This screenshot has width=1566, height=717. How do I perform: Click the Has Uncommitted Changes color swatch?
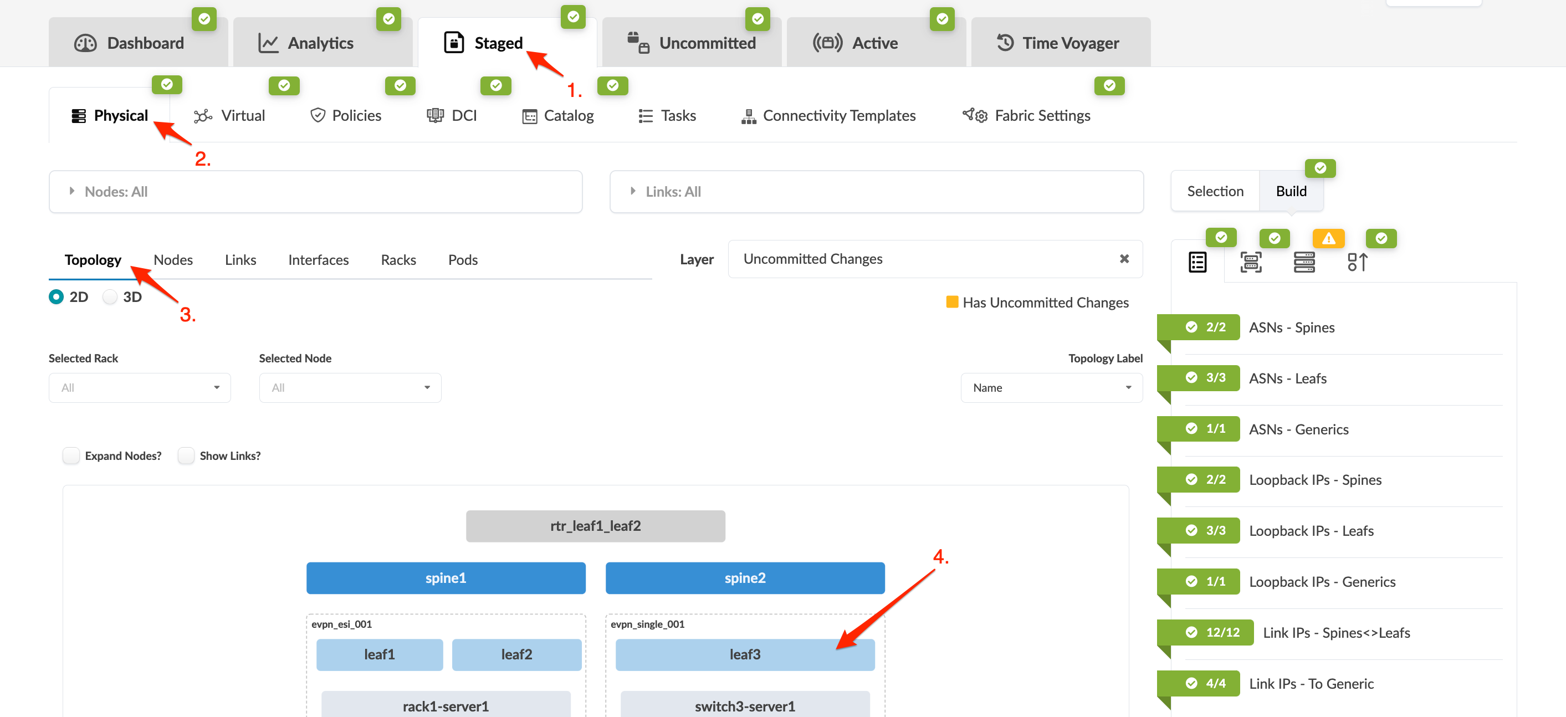pos(952,302)
